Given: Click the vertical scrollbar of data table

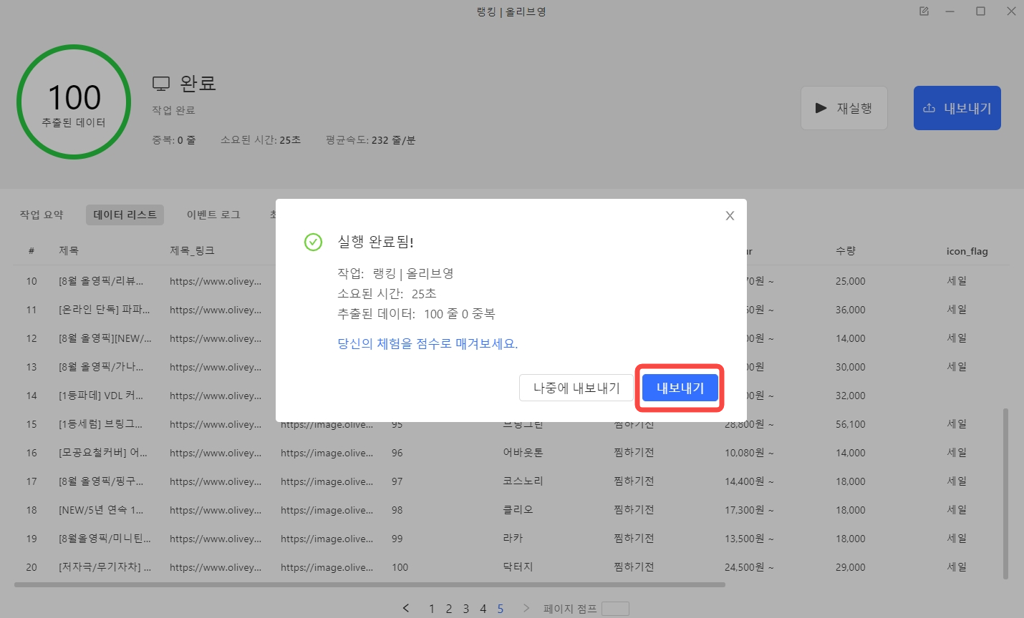Looking at the screenshot, I should point(1005,494).
